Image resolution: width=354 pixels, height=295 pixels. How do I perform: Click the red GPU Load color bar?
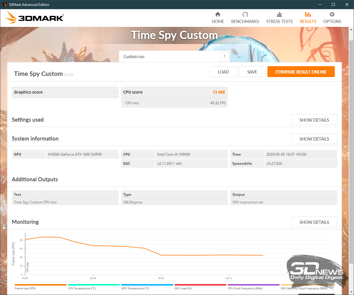(200, 285)
